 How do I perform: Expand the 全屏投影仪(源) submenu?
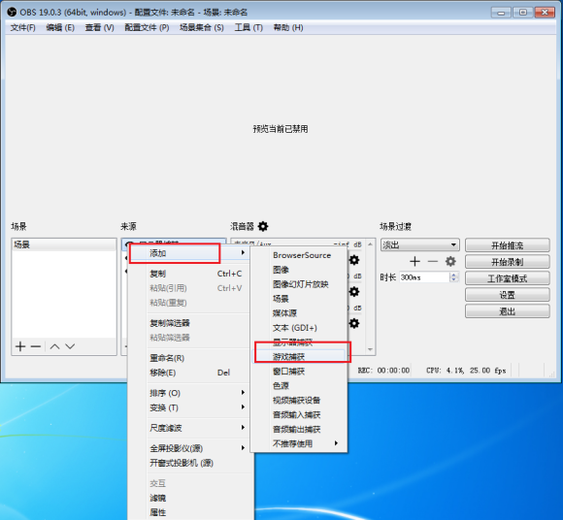(x=189, y=448)
